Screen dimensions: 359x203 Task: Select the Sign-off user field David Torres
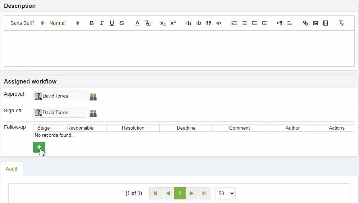60,113
